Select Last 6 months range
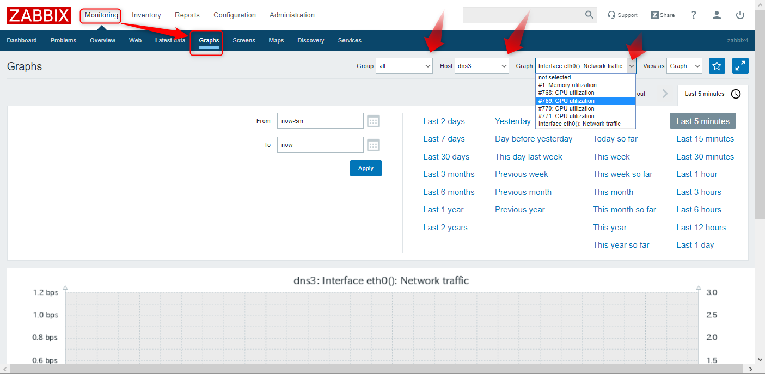This screenshot has width=765, height=374. click(449, 192)
